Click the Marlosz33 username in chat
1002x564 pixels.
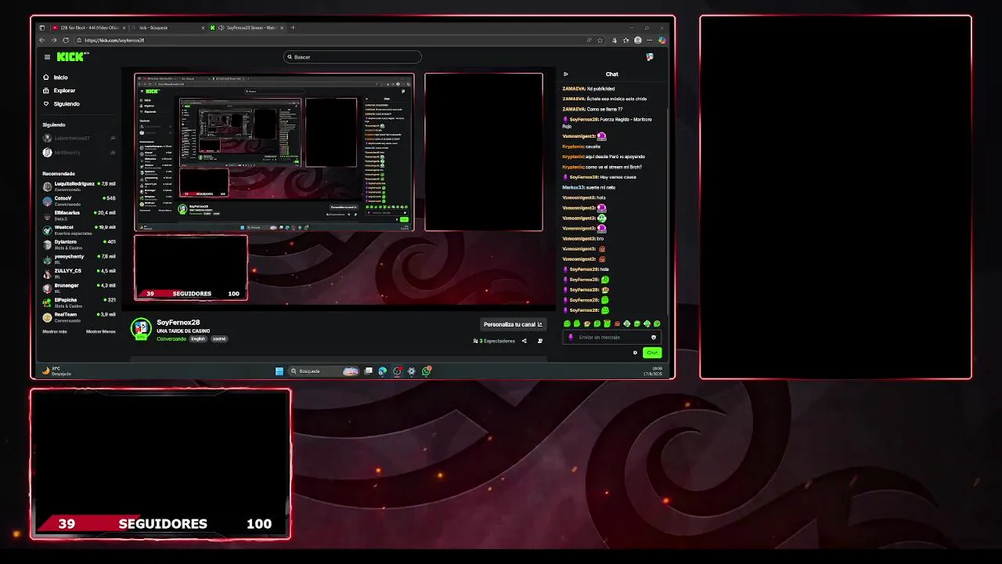point(574,187)
